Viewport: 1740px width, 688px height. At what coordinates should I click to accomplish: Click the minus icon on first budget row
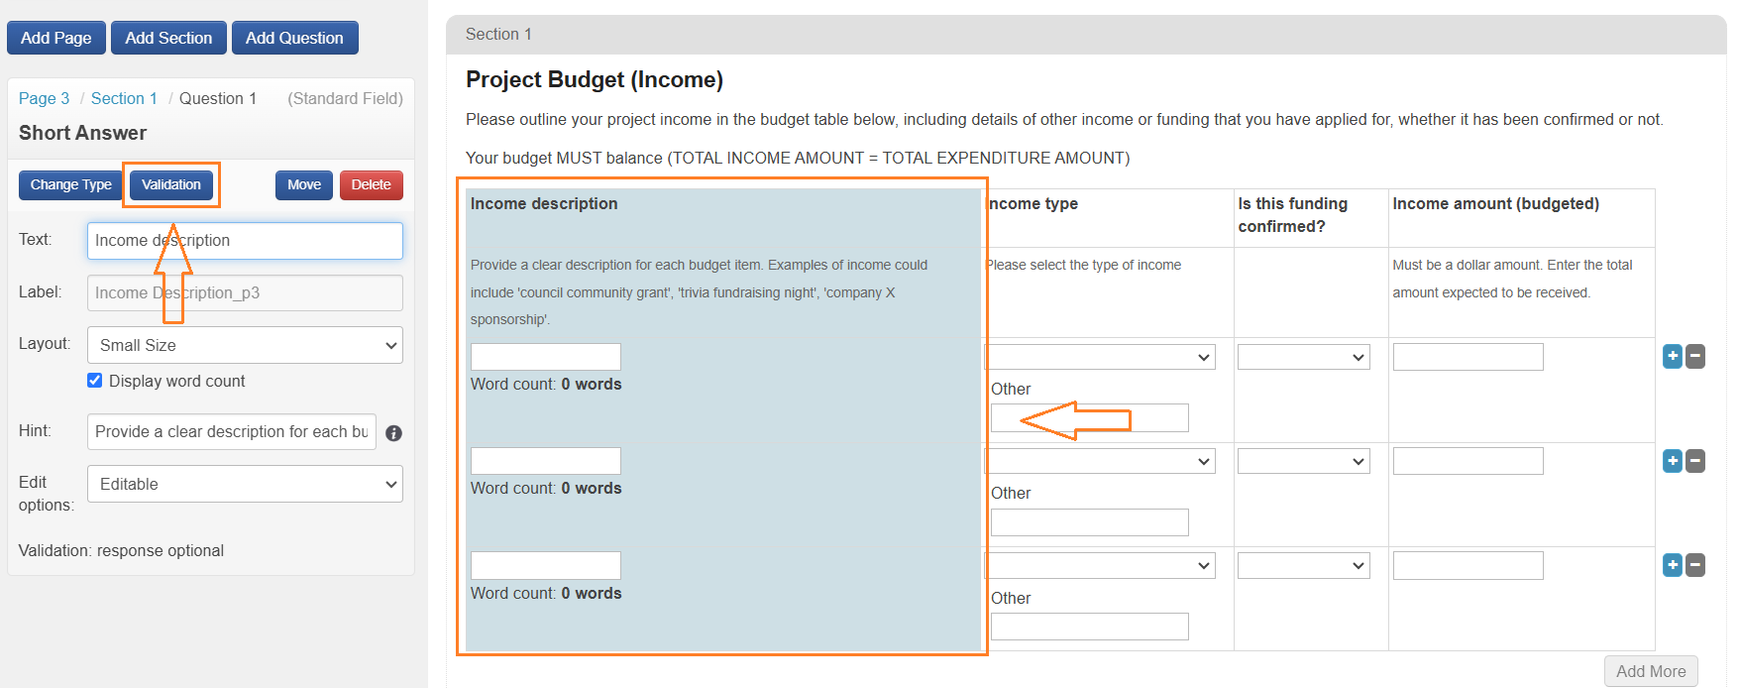(x=1695, y=357)
